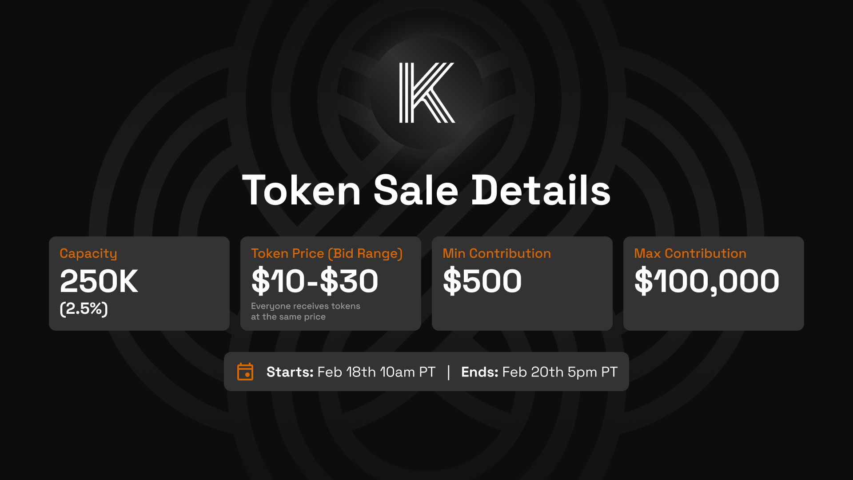Select the Min Contribution label
The image size is (853, 480).
[x=497, y=253]
